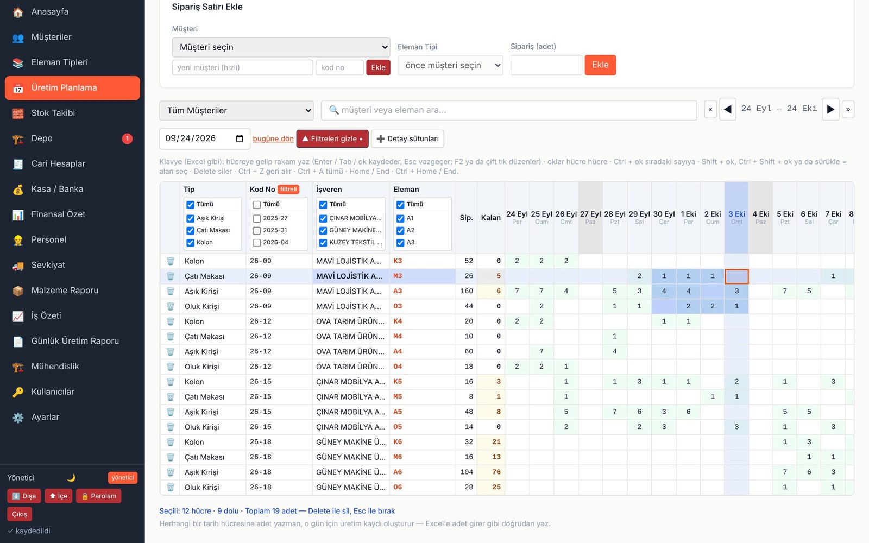
Task: Click the müşteri veya eleman search field
Action: [509, 110]
